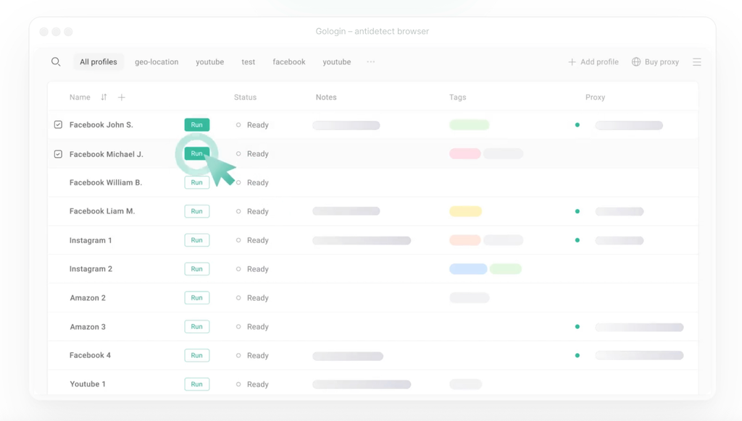
Task: Switch to the first youtube tab after geo-location
Action: pos(210,62)
